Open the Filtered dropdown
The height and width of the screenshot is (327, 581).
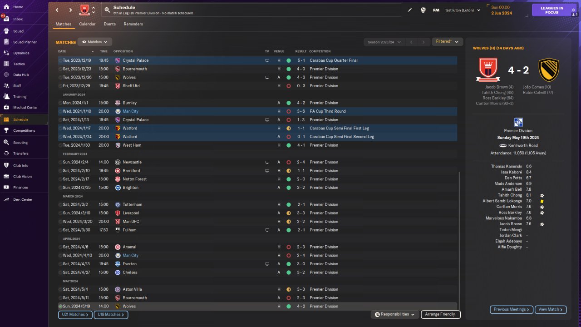(x=447, y=41)
